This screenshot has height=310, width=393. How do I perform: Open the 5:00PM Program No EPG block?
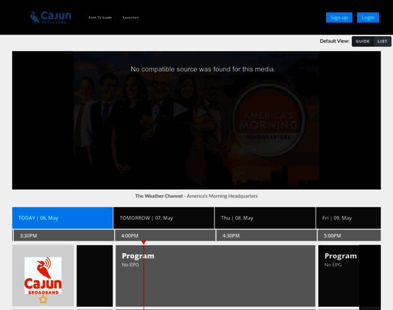(350, 276)
